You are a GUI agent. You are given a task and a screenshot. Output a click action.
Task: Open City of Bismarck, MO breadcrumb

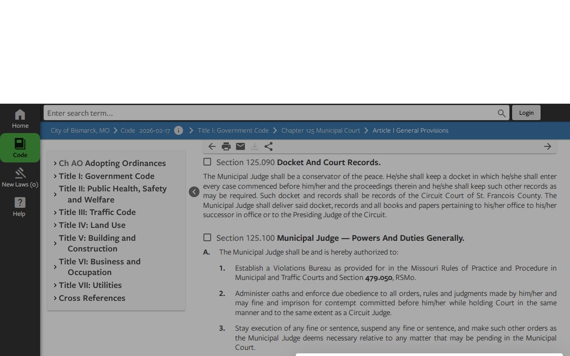click(80, 130)
